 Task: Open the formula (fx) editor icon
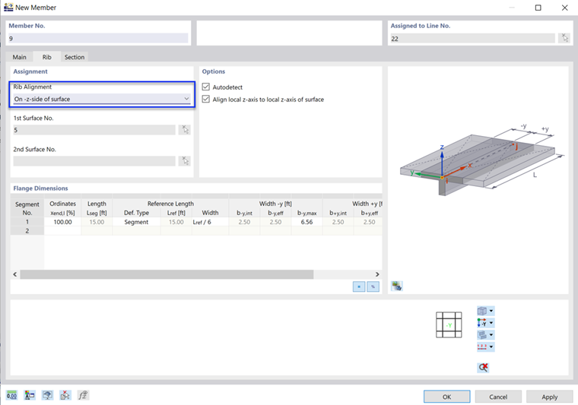[83, 395]
